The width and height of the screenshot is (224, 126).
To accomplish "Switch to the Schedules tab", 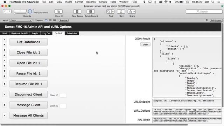I will [72, 33].
